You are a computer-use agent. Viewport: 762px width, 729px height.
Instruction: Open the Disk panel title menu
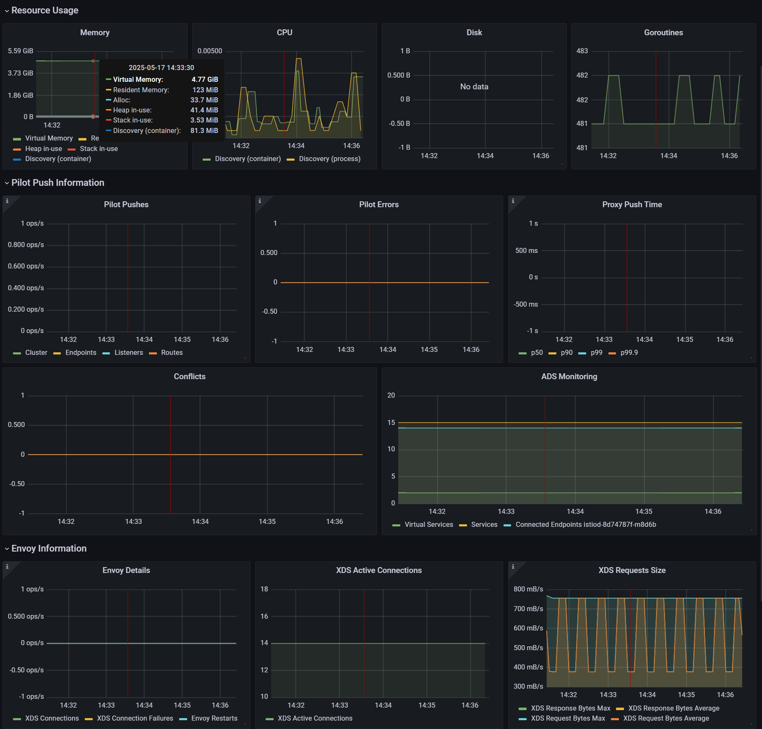click(474, 33)
